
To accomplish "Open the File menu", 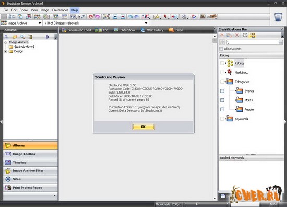I will click(6, 10).
